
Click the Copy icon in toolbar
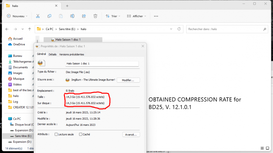[x=49, y=16]
